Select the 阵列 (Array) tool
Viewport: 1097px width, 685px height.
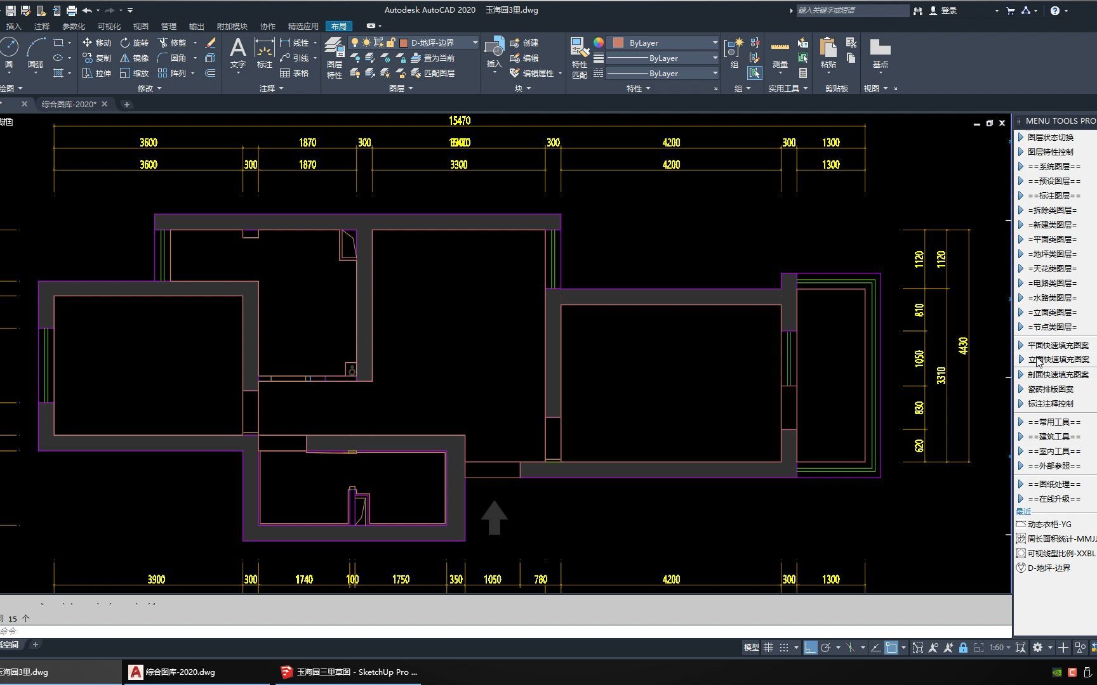(172, 73)
